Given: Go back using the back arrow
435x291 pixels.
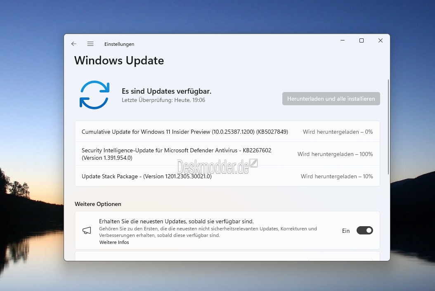Looking at the screenshot, I should pyautogui.click(x=74, y=44).
